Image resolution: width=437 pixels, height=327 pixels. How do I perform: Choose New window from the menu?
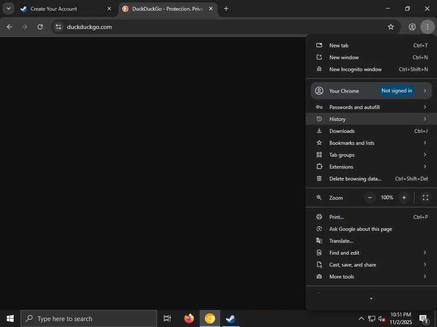(372, 57)
